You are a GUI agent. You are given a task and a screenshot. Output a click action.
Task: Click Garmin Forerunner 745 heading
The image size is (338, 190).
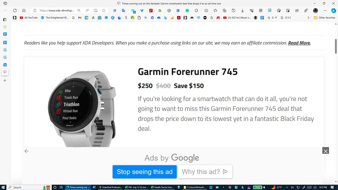tap(188, 72)
